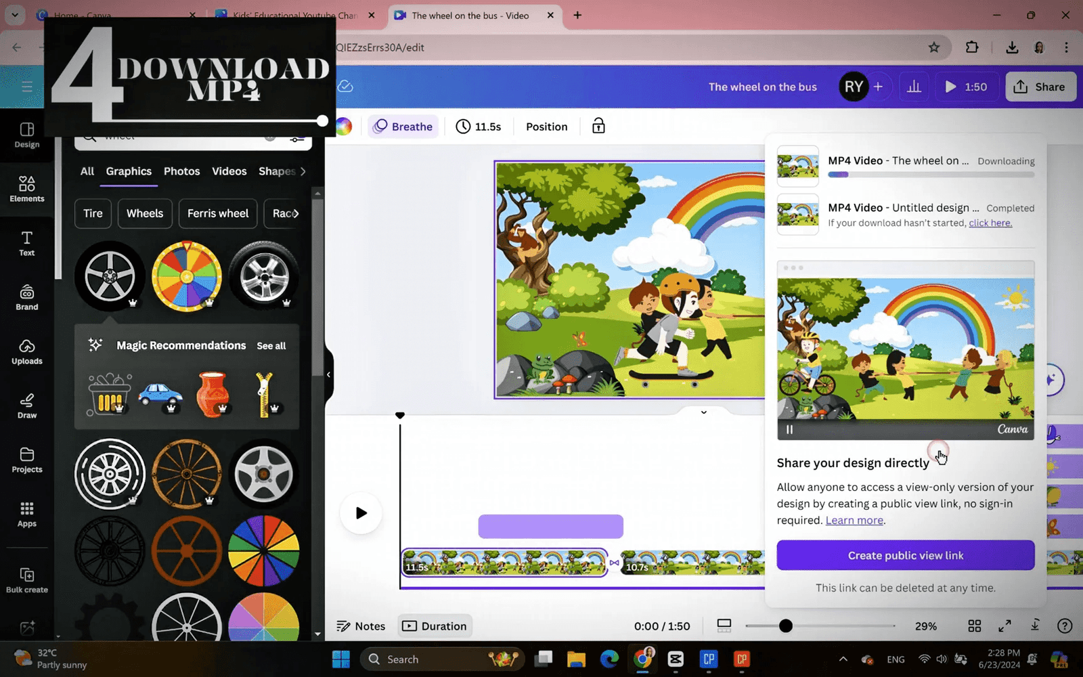
Task: Click Create public view link button
Action: point(906,555)
